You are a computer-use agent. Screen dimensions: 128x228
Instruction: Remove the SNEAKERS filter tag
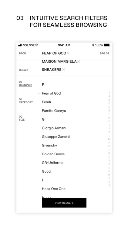coord(63,70)
